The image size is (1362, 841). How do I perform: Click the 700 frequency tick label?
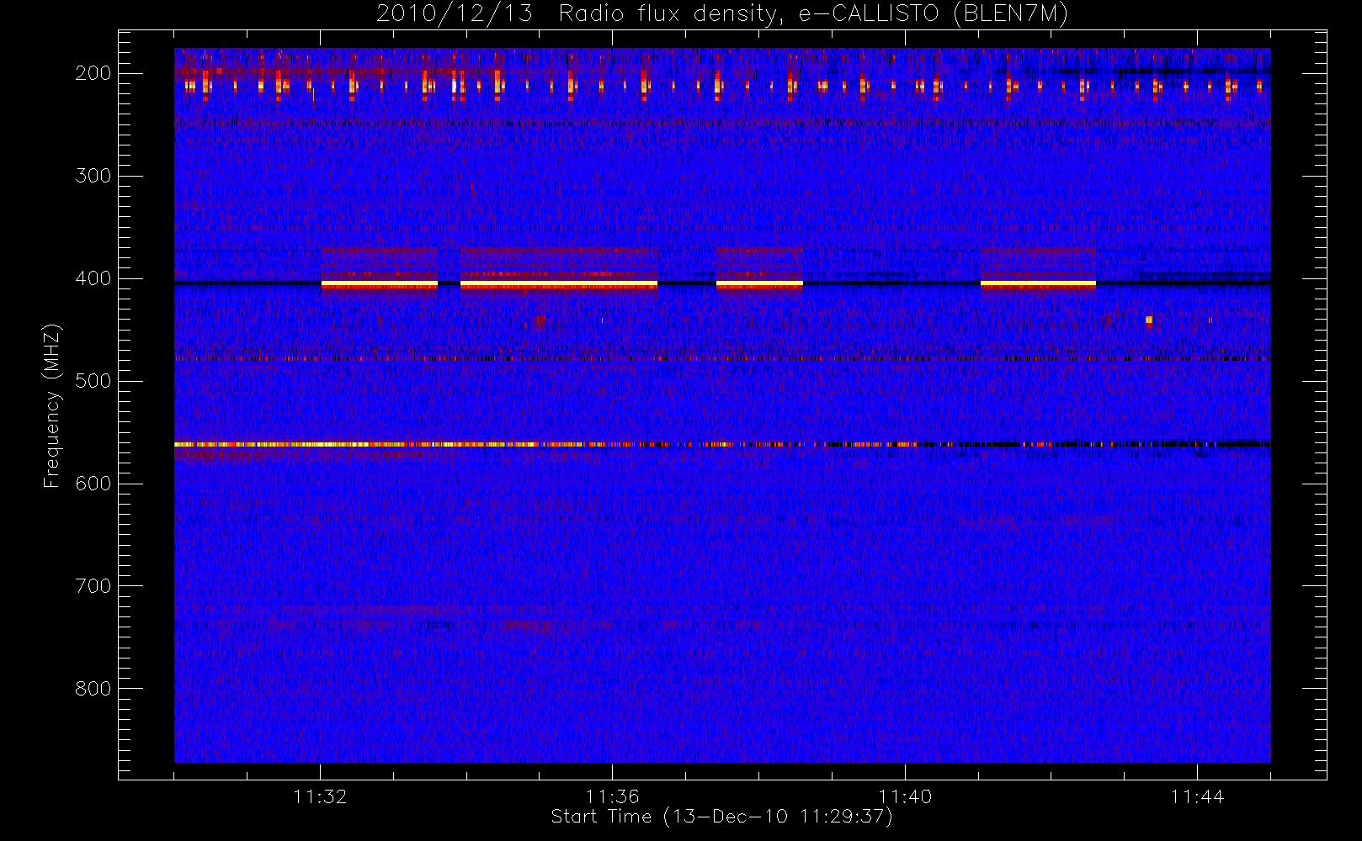click(93, 586)
